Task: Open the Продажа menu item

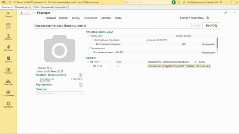Action: pos(51,18)
